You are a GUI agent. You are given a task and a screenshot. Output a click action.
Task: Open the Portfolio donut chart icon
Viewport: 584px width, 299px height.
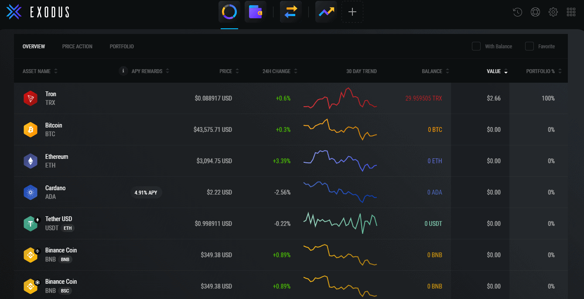[229, 12]
